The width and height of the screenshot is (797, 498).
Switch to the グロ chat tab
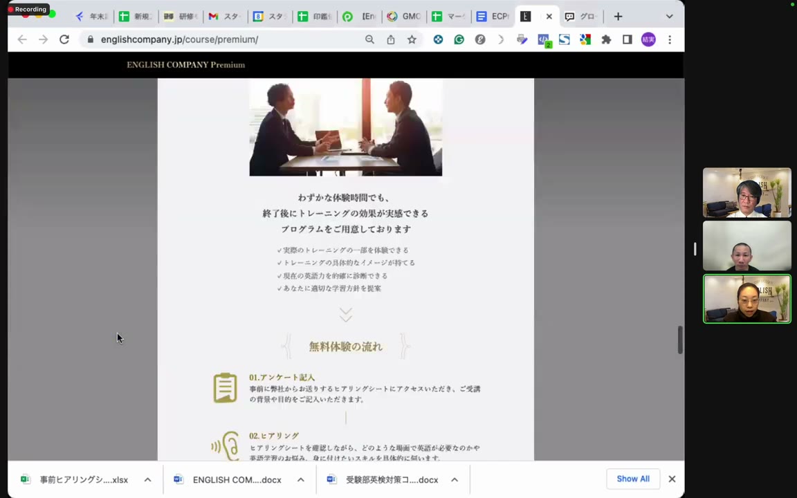pos(581,17)
